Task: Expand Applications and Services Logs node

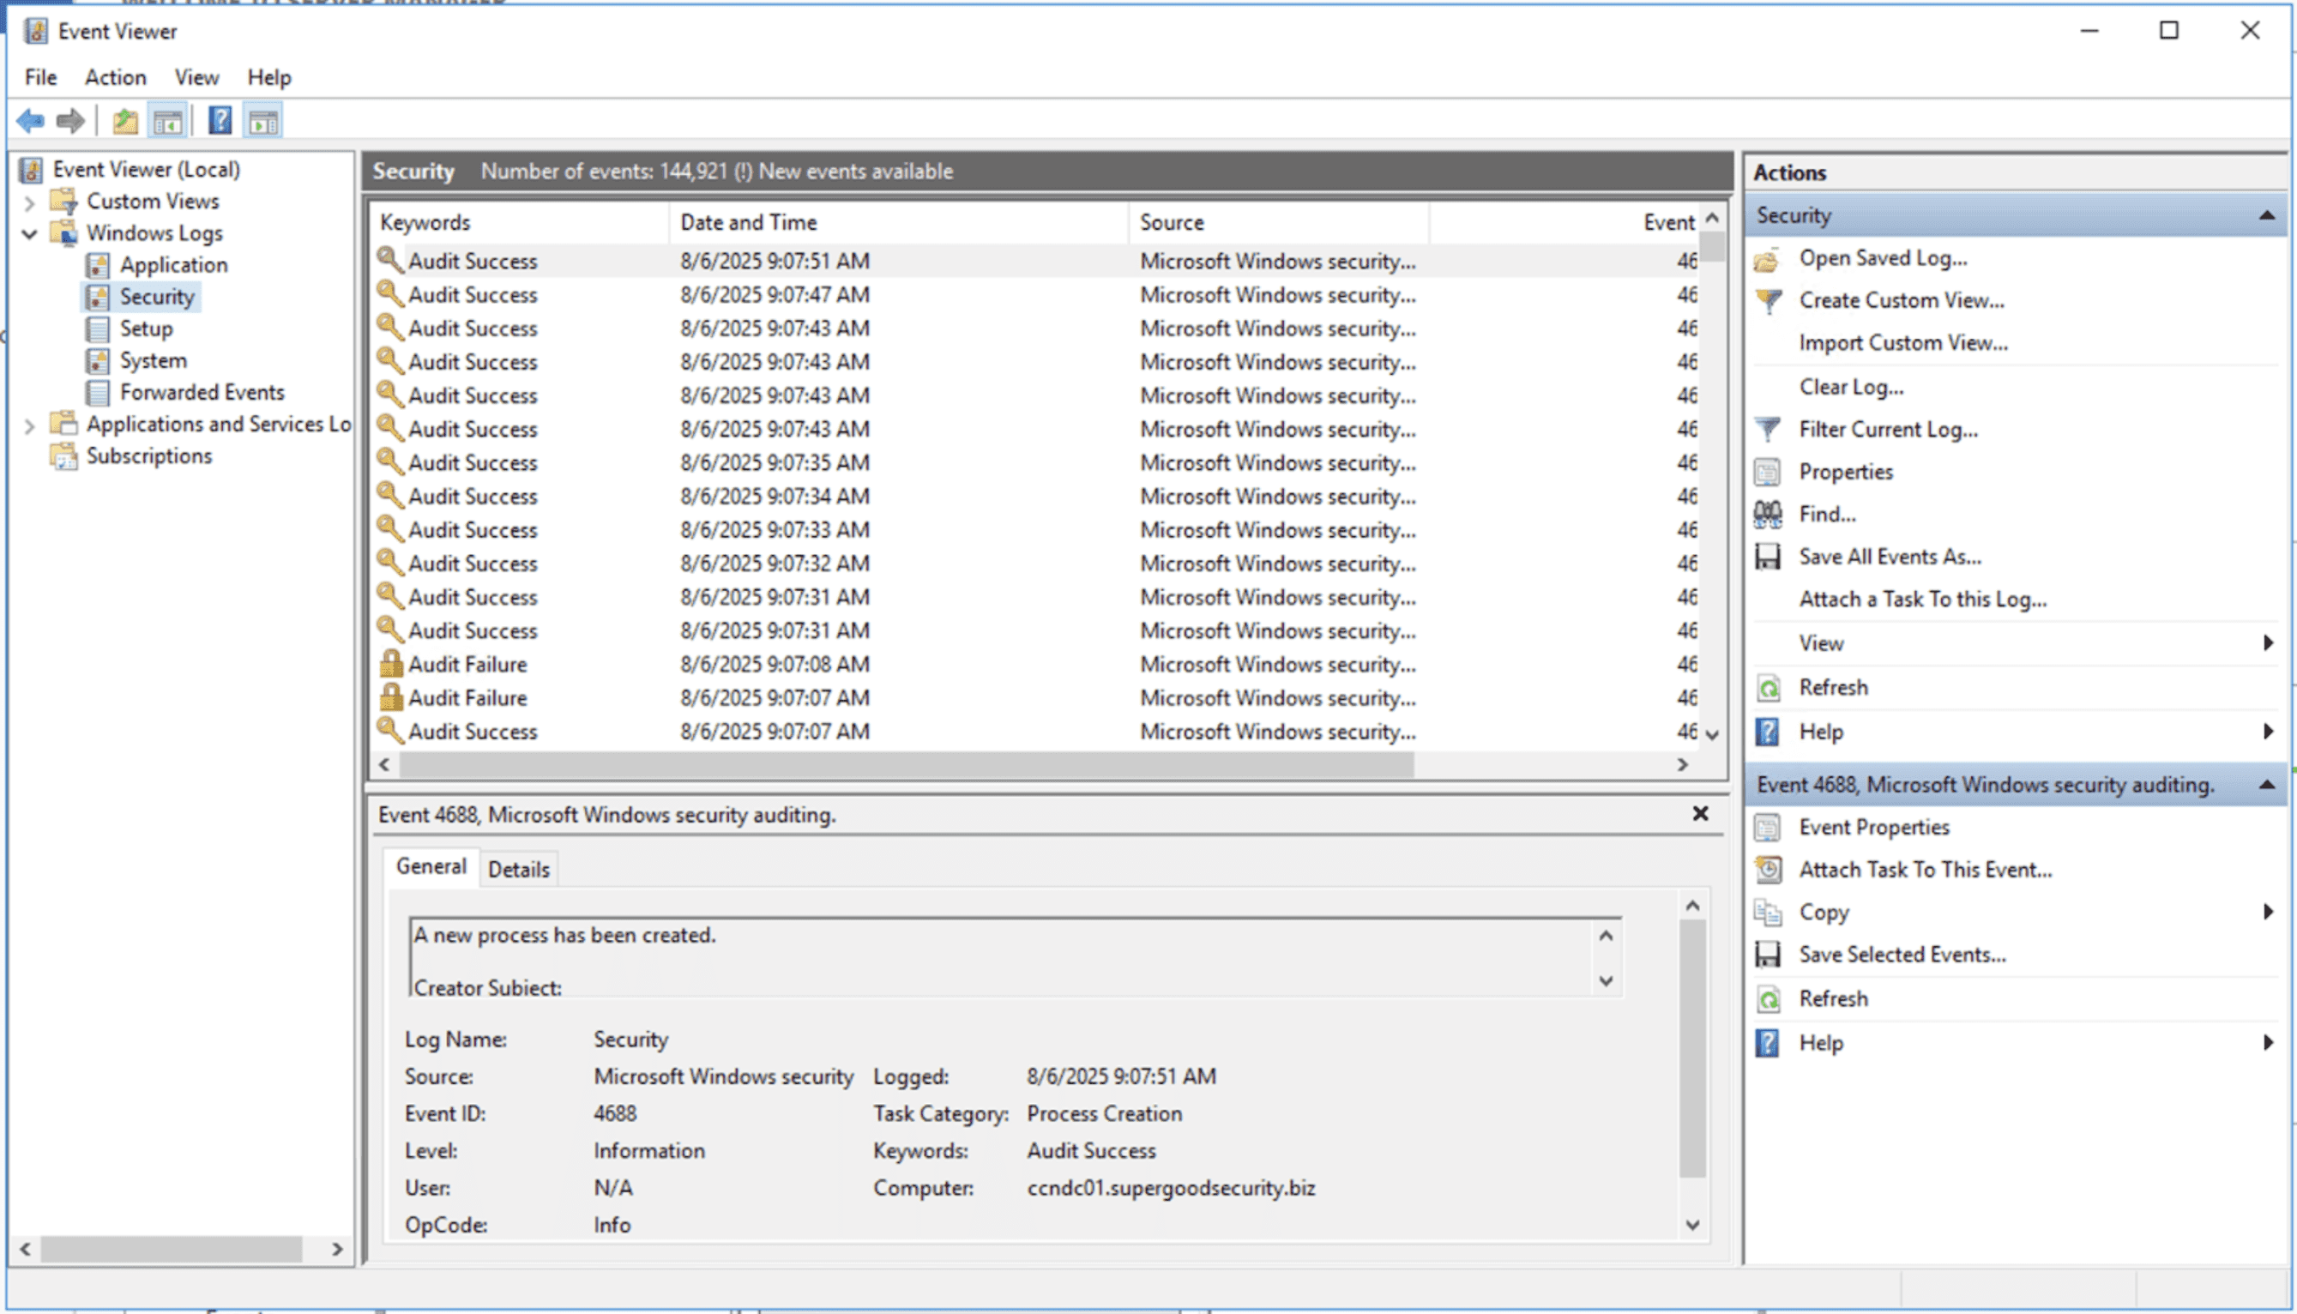Action: [29, 425]
